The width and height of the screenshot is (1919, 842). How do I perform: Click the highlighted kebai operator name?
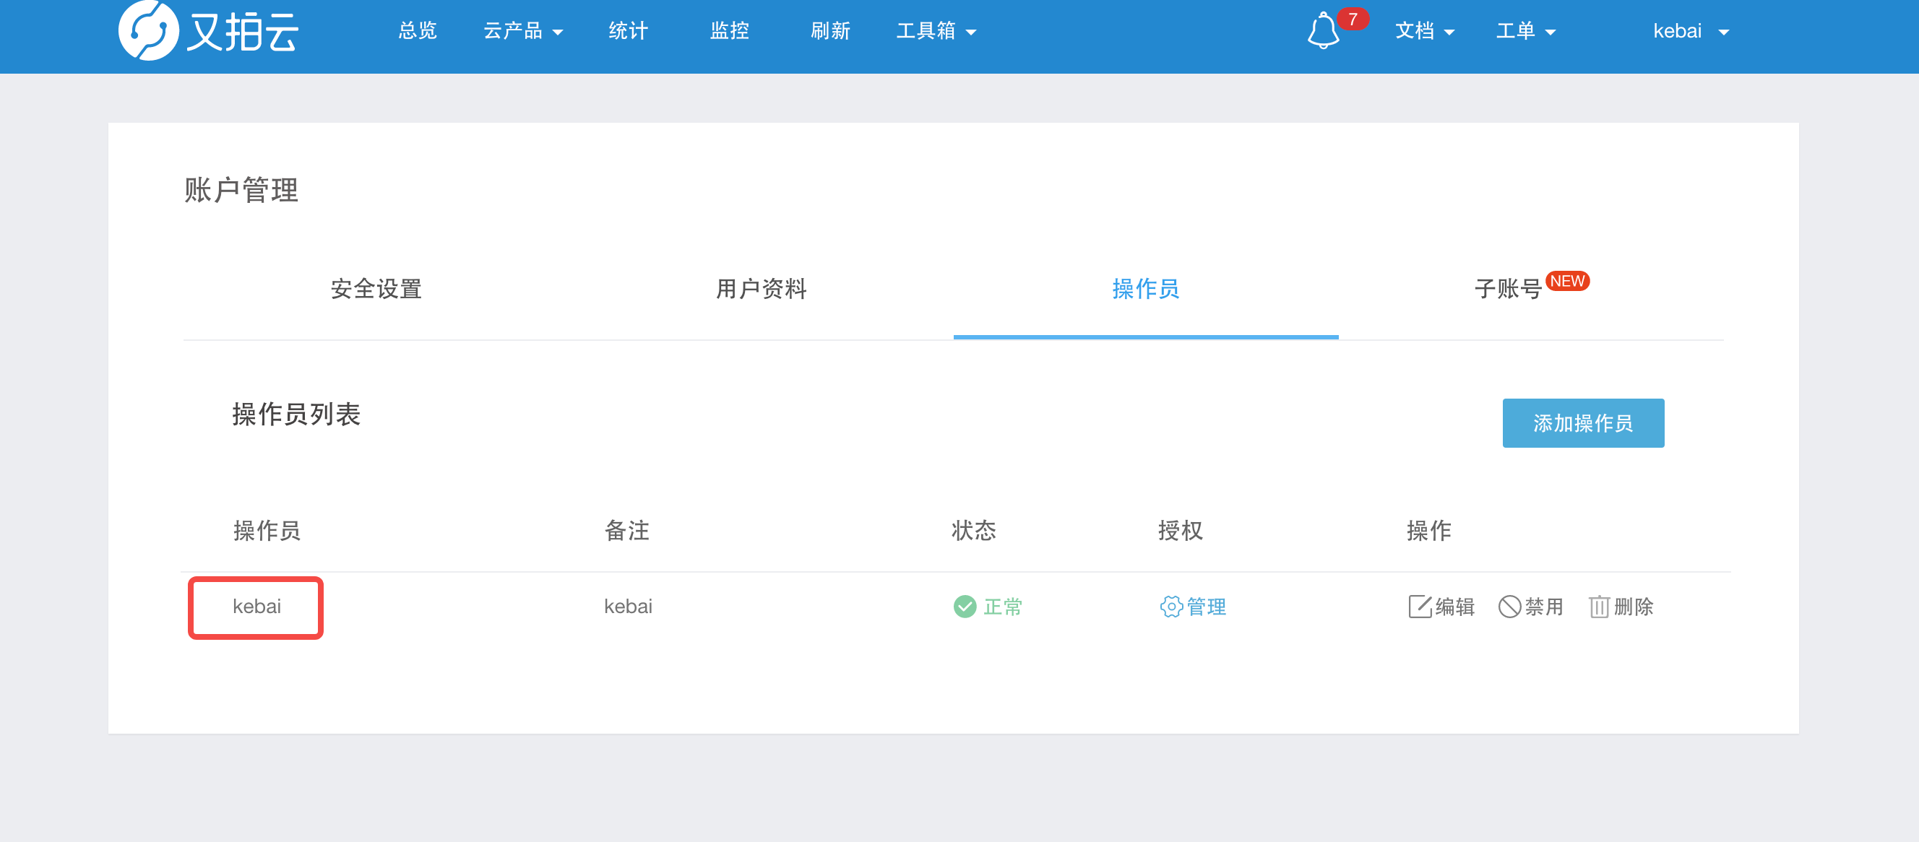coord(256,607)
